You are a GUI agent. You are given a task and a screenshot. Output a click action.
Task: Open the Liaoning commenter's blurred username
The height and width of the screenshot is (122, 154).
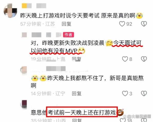point(56,69)
